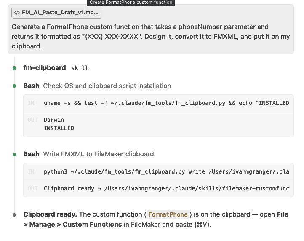Click the OUT label of second Bash block
This screenshot has height=241, width=304.
32,188
